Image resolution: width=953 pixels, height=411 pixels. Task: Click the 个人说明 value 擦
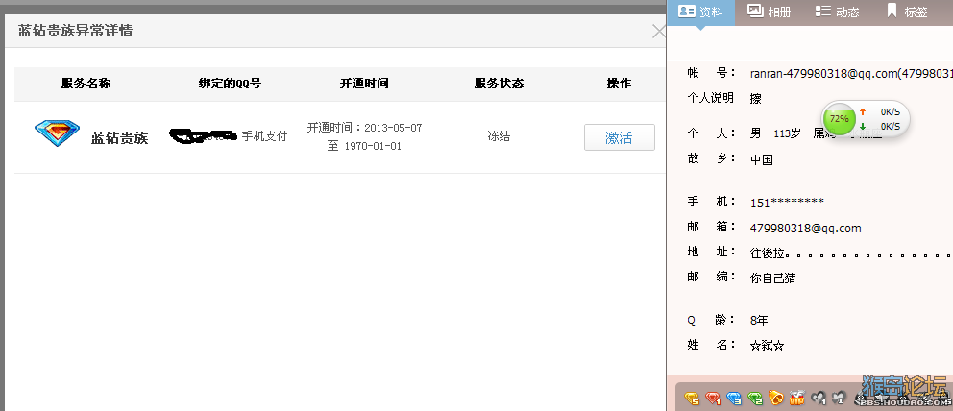coord(756,98)
